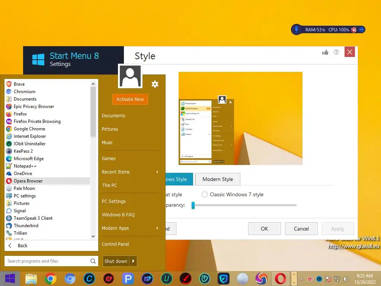Open Pictures in the start menu right pane
Image resolution: width=381 pixels, height=286 pixels.
click(110, 129)
